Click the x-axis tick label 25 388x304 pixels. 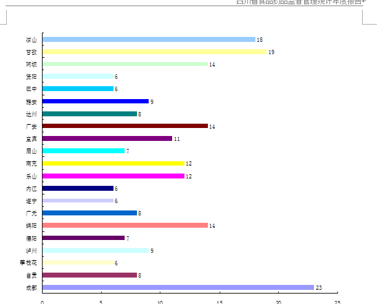click(x=337, y=302)
